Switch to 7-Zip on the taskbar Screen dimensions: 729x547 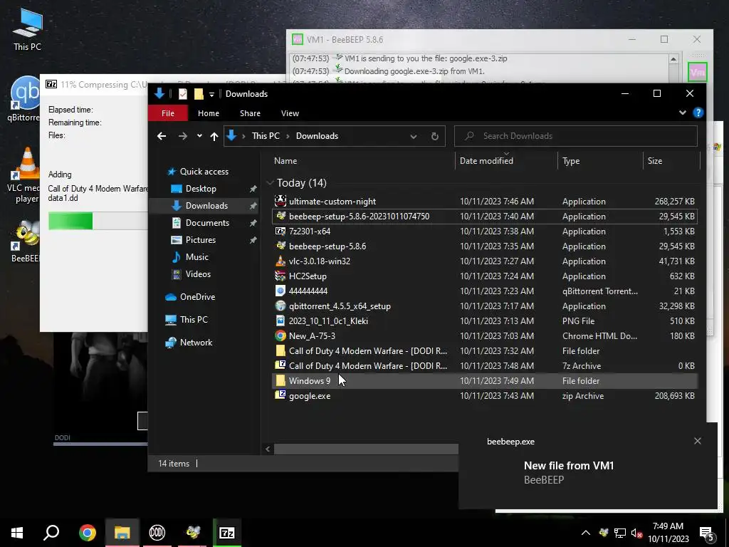tap(227, 533)
